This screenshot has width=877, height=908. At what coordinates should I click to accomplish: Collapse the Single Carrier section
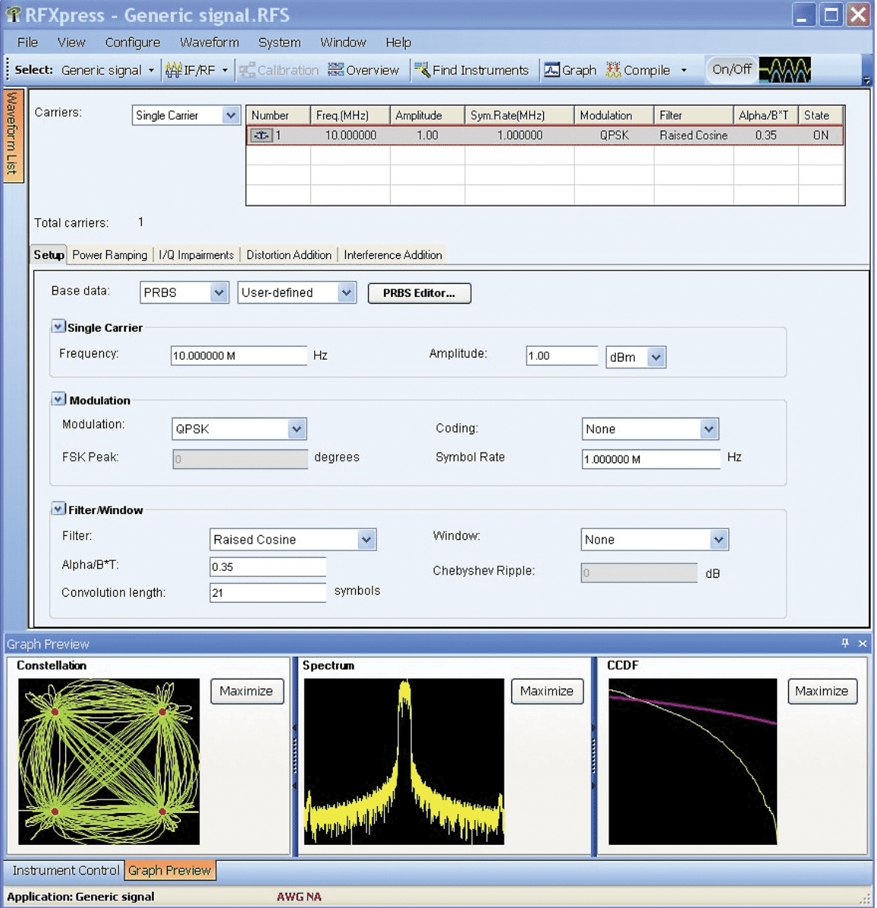(x=58, y=326)
